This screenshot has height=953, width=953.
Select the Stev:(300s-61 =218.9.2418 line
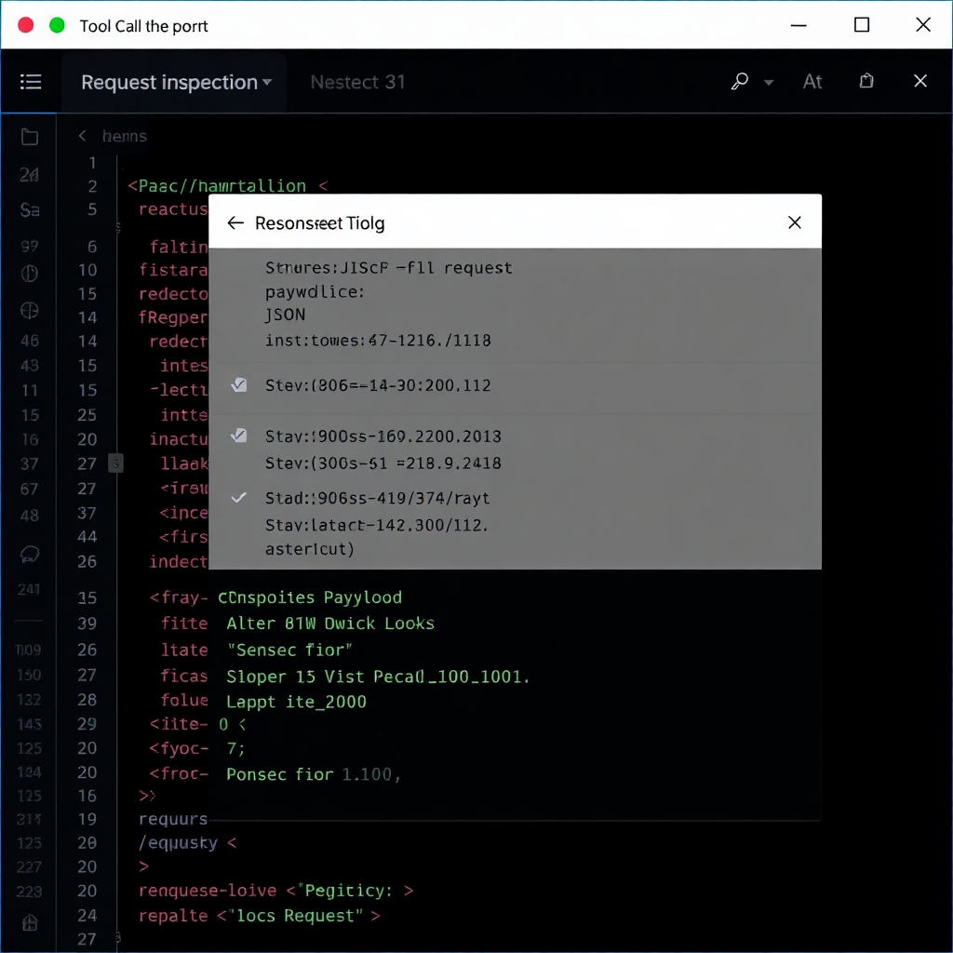pos(383,463)
